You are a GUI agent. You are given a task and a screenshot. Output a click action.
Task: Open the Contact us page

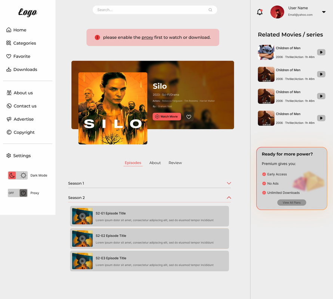(21, 106)
